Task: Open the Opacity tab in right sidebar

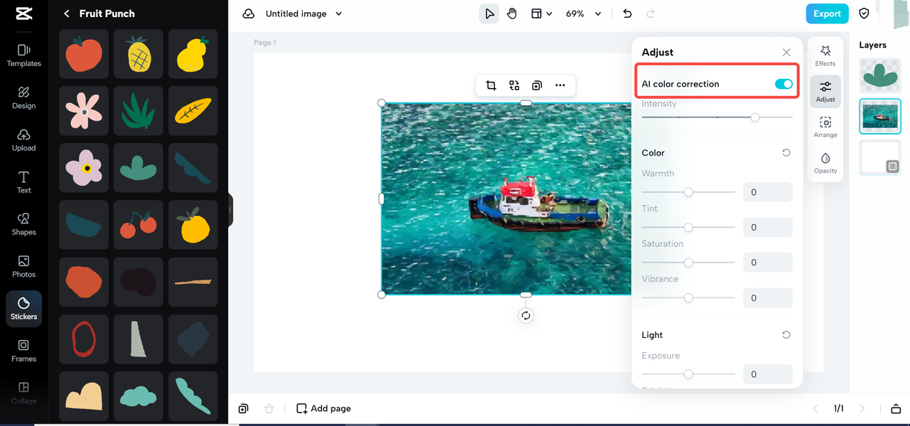Action: [x=825, y=163]
